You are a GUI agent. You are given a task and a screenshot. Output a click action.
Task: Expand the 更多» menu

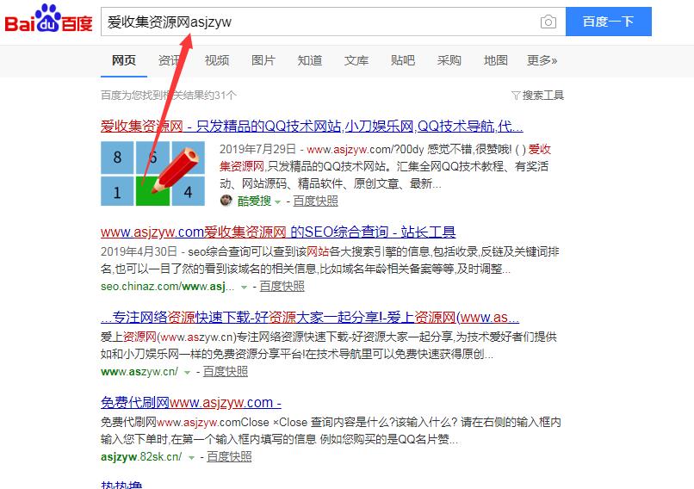point(542,60)
